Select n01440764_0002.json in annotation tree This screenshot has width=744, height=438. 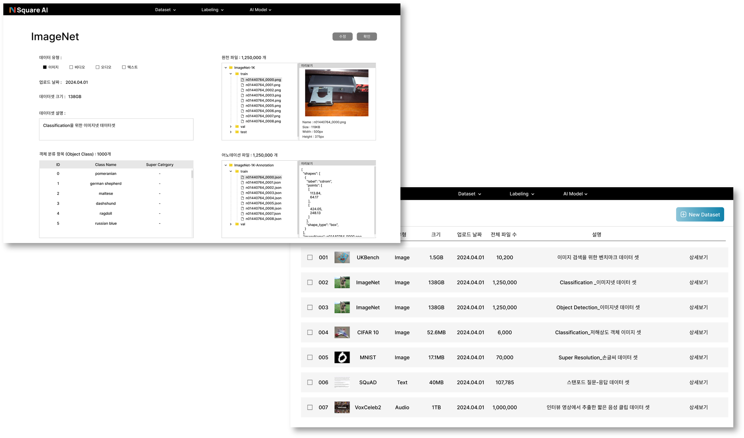pyautogui.click(x=263, y=188)
